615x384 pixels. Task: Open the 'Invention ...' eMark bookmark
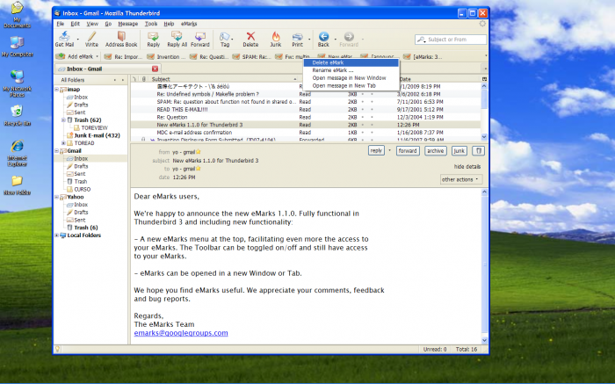click(x=166, y=57)
